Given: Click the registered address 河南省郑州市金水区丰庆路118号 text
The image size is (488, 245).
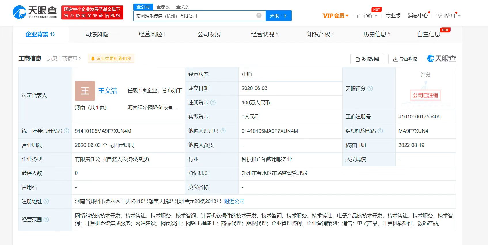Looking at the screenshot, I should pos(148,201).
